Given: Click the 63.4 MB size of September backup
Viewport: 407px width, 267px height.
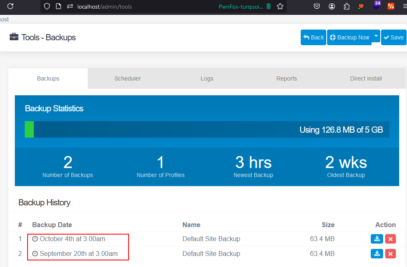Looking at the screenshot, I should [322, 253].
